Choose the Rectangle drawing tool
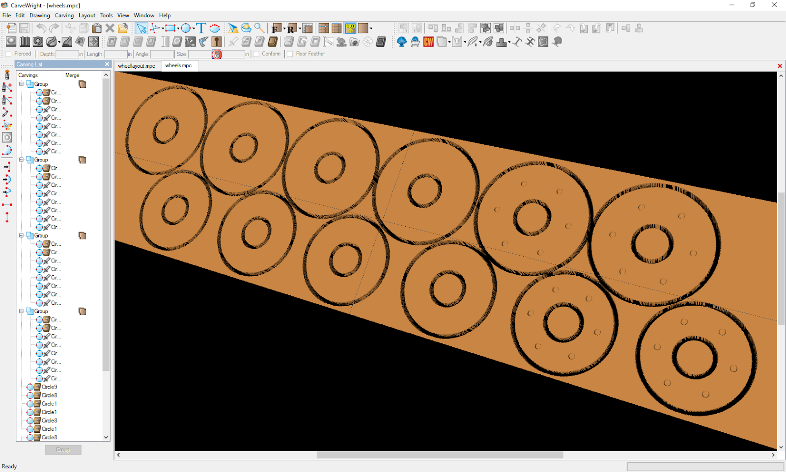The image size is (786, 472). tap(169, 28)
